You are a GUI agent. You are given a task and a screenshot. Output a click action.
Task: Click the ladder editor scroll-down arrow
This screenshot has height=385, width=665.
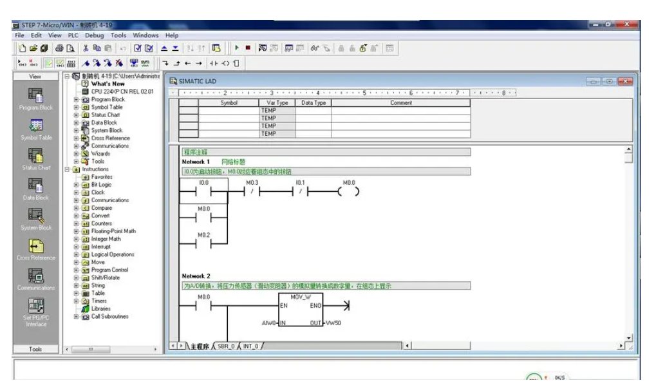point(629,338)
